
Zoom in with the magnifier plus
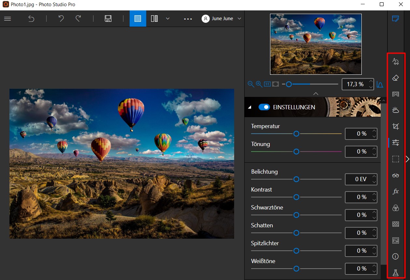259,84
